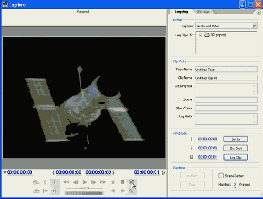Click the Previous Scene icon
The image size is (263, 199).
36,191
